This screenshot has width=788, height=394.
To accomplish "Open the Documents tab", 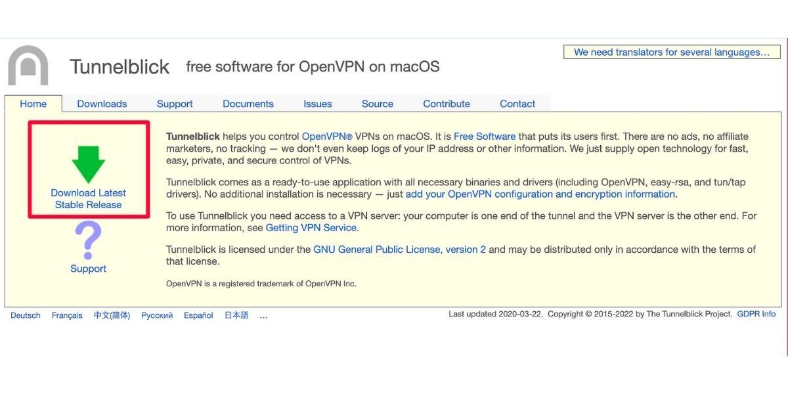I will coord(248,104).
